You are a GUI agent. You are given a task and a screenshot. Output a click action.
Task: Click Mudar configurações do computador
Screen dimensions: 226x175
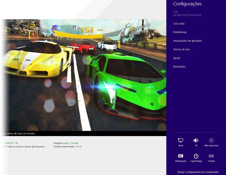(x=198, y=172)
